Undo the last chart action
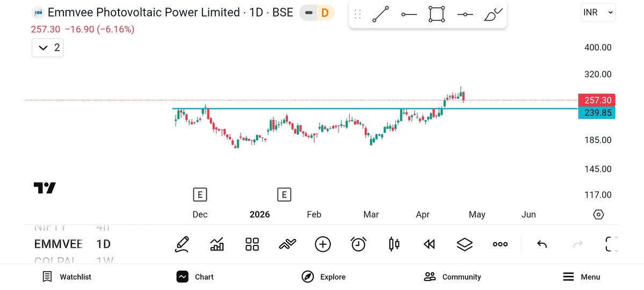This screenshot has height=290, width=644. point(542,244)
